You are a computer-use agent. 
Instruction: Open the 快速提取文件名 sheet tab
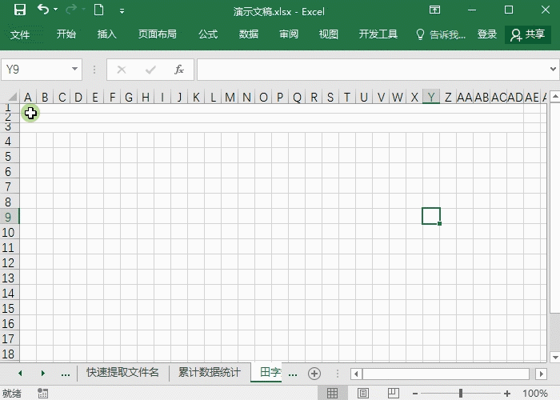coord(122,372)
